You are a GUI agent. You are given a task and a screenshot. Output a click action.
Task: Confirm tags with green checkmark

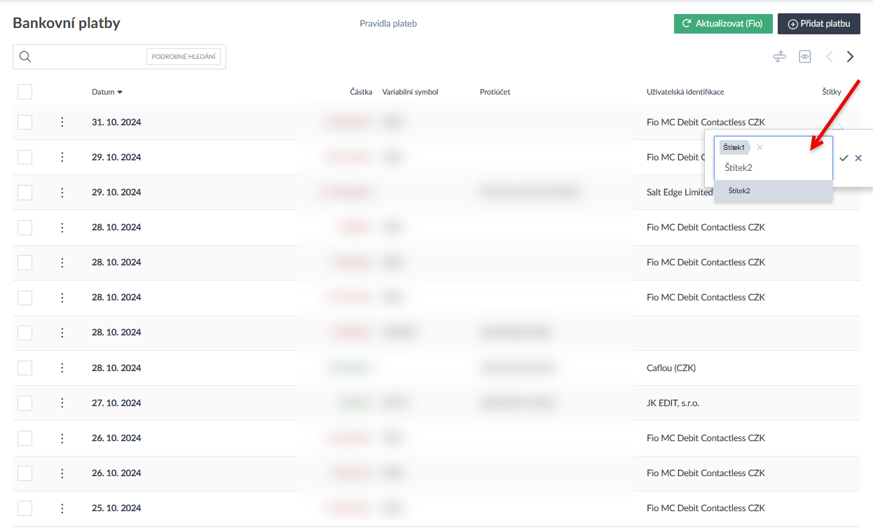844,158
